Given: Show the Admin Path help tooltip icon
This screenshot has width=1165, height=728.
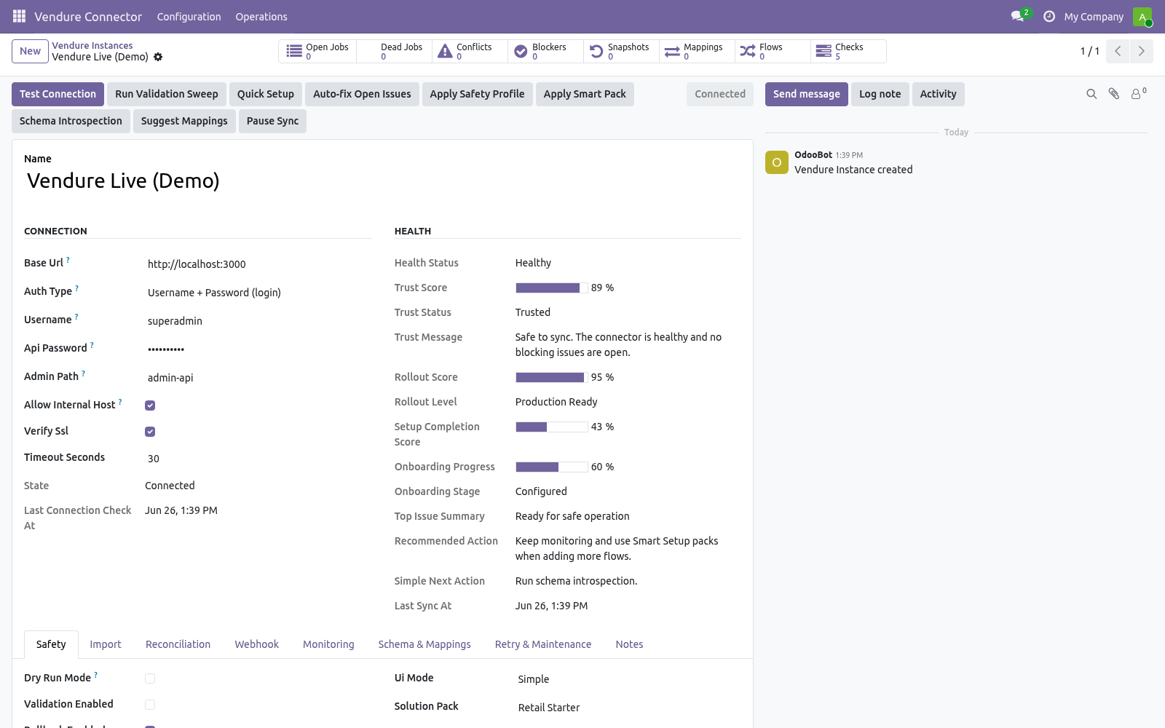Looking at the screenshot, I should pos(83,373).
